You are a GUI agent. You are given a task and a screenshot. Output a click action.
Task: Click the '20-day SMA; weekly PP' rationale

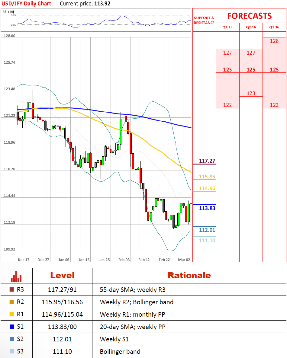(133, 327)
